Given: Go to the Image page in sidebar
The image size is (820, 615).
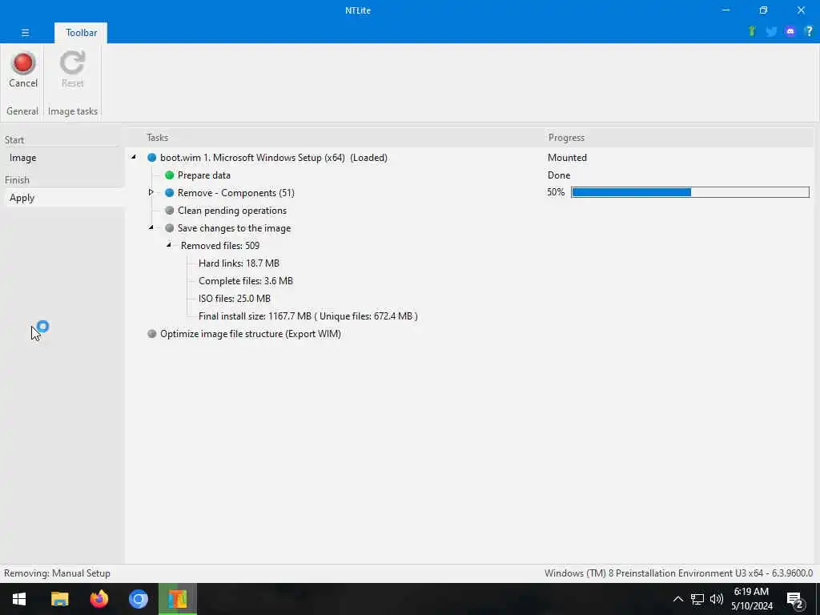Looking at the screenshot, I should (22, 158).
